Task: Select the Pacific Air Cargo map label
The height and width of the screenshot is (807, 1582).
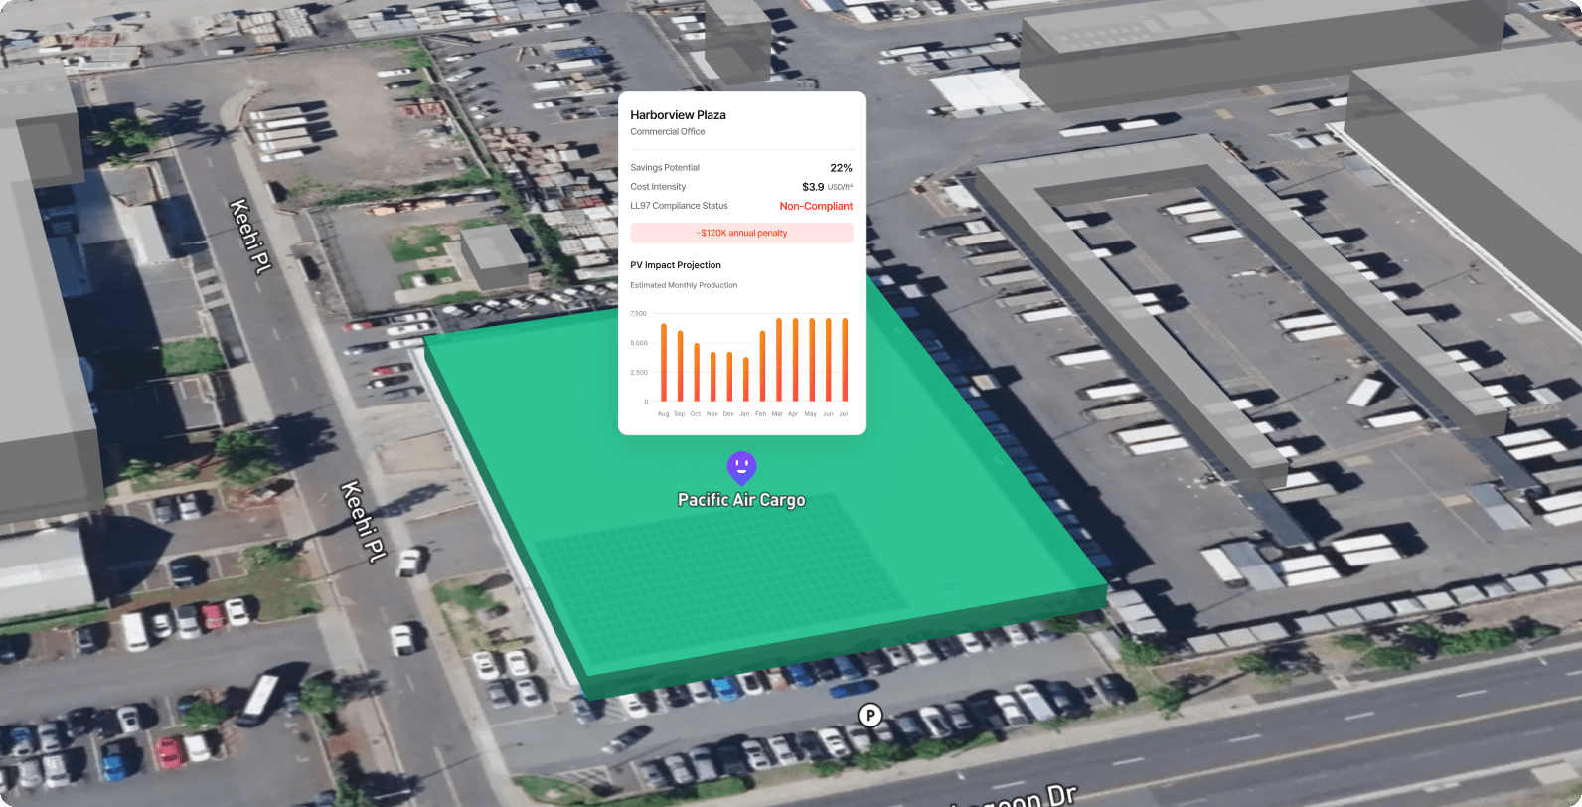Action: point(741,500)
